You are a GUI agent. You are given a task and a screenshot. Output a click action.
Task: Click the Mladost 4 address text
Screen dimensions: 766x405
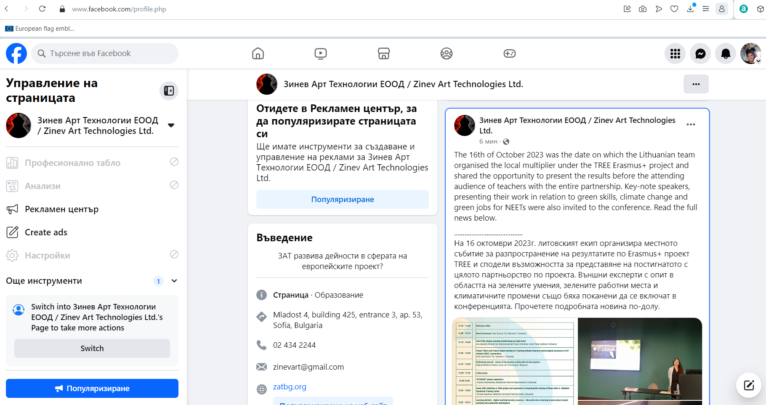tap(348, 320)
